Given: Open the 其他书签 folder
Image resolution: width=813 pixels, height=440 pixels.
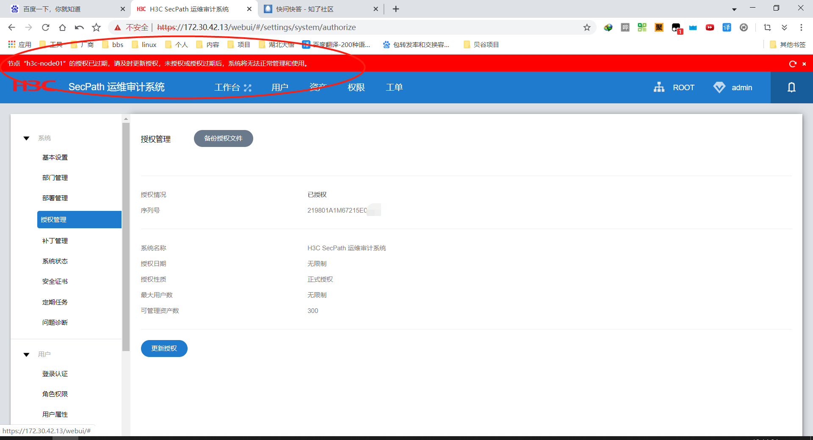Looking at the screenshot, I should pos(788,44).
